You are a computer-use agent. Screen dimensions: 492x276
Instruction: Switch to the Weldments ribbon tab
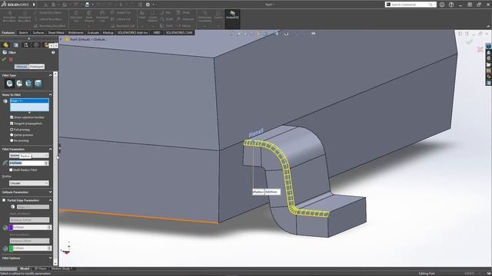(75, 32)
